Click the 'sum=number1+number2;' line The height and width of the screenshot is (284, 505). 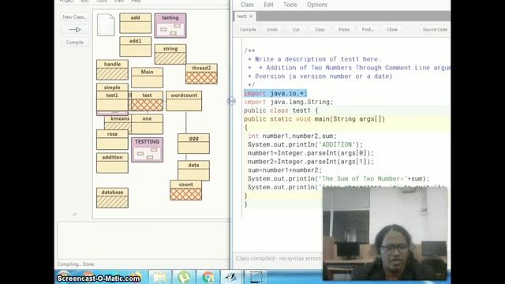(x=284, y=170)
